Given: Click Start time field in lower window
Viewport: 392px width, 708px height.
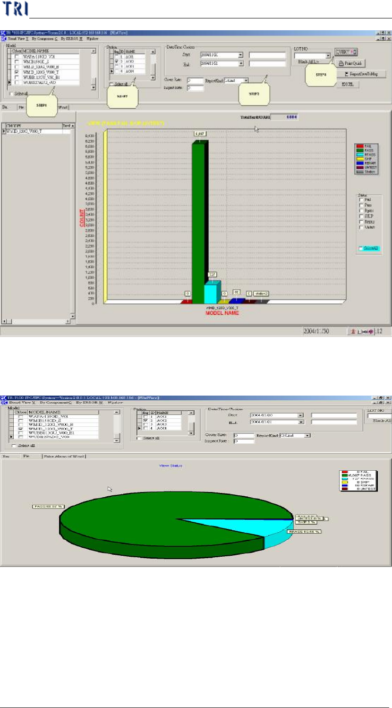Looking at the screenshot, I should click(x=334, y=415).
